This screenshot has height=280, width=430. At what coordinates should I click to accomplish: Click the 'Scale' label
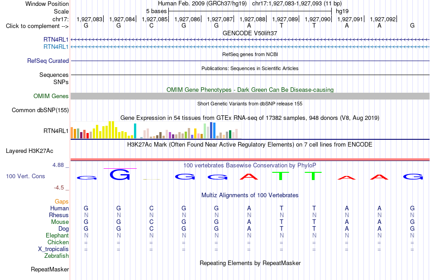pos(61,11)
